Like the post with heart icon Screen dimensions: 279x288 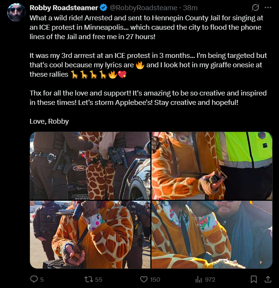(x=144, y=279)
